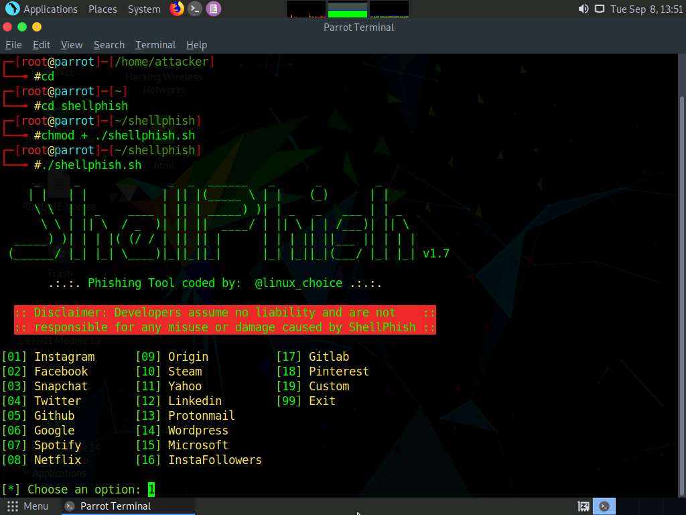The height and width of the screenshot is (515, 686).
Task: Click the '[12] Linkedin' option text
Action: tap(179, 401)
